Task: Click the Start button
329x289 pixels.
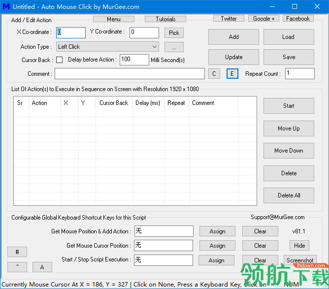Action: (289, 106)
